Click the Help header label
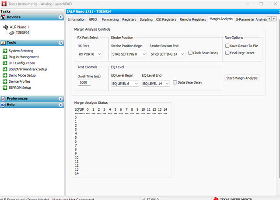Image resolution: width=280 pixels, height=200 pixels. pyautogui.click(x=10, y=105)
